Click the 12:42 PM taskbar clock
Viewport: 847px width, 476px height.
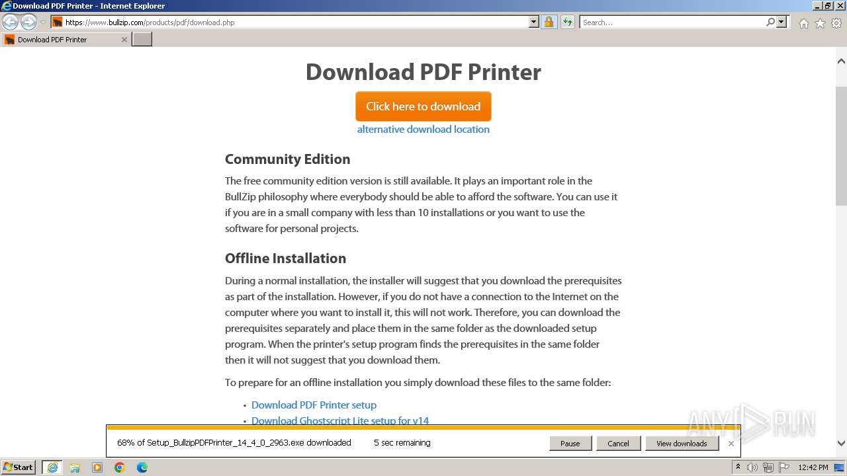(x=813, y=467)
